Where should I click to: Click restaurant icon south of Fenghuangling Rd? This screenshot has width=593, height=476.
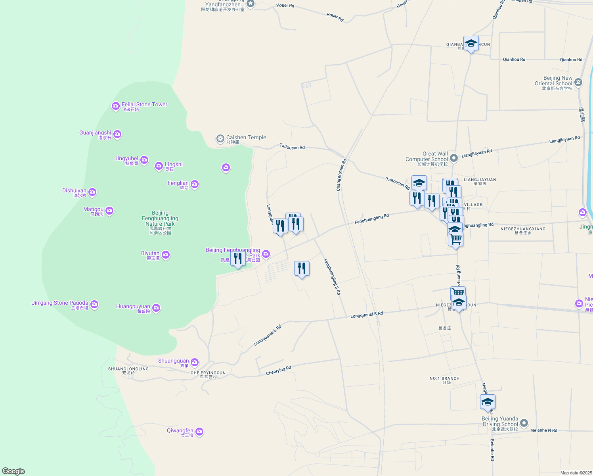coord(302,269)
